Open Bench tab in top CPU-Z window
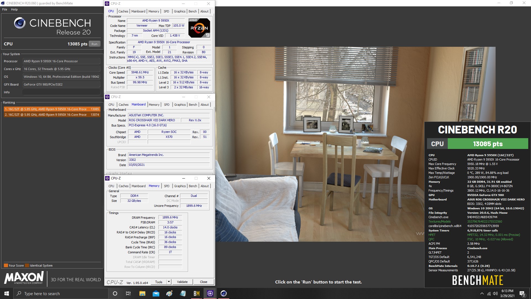The width and height of the screenshot is (531, 299). [x=193, y=11]
